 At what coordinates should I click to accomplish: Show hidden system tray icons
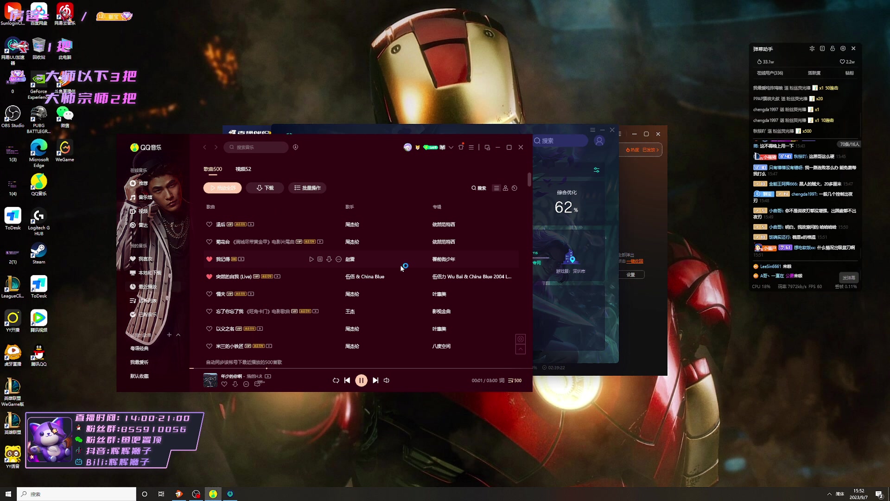829,494
